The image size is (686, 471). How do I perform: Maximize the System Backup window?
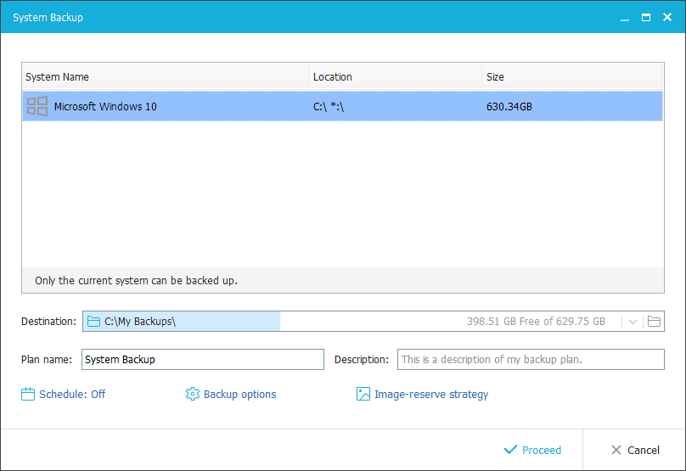[645, 17]
